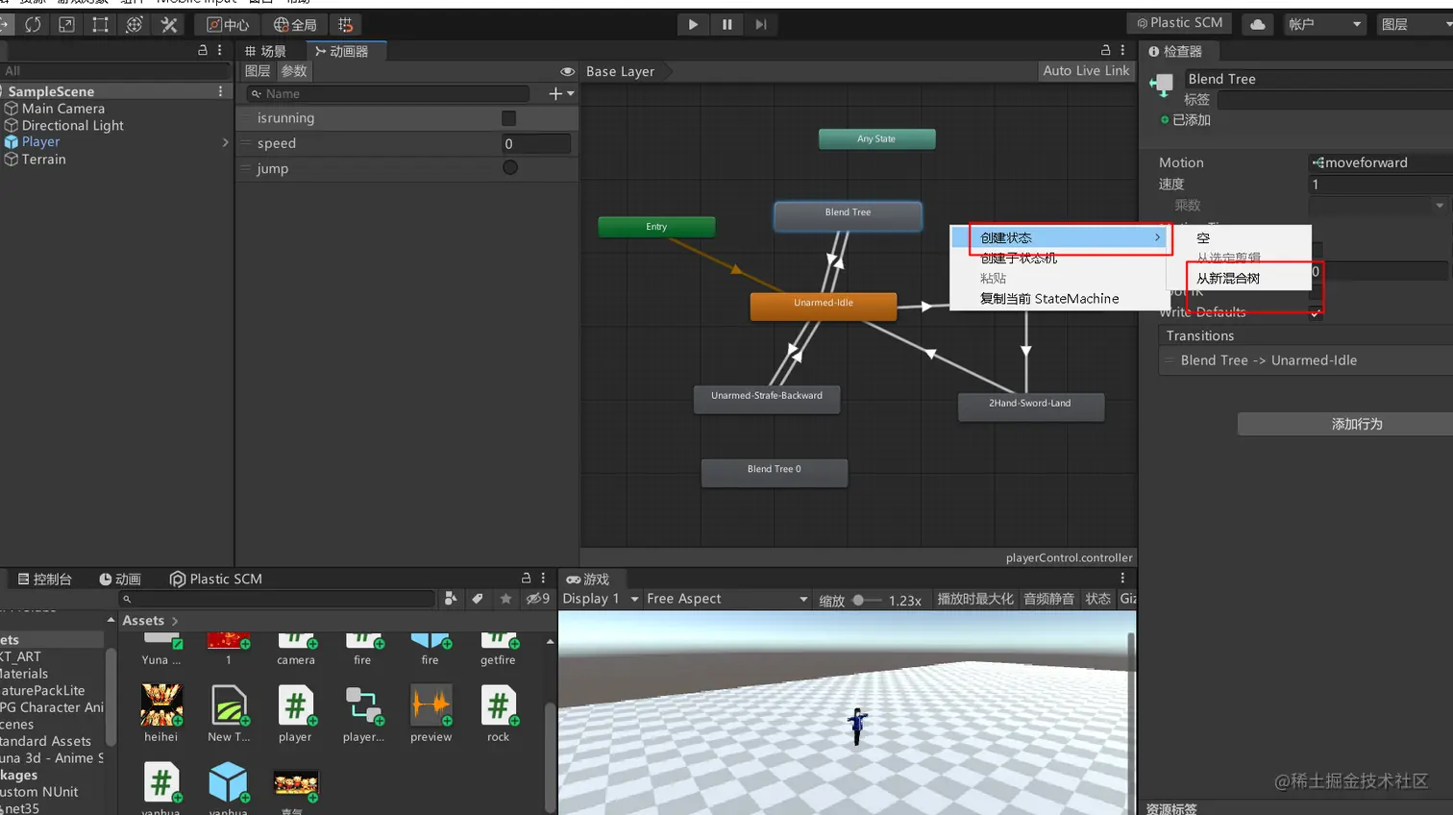Open the 图层 layers dropdown
Image resolution: width=1453 pixels, height=815 pixels.
coord(1415,24)
